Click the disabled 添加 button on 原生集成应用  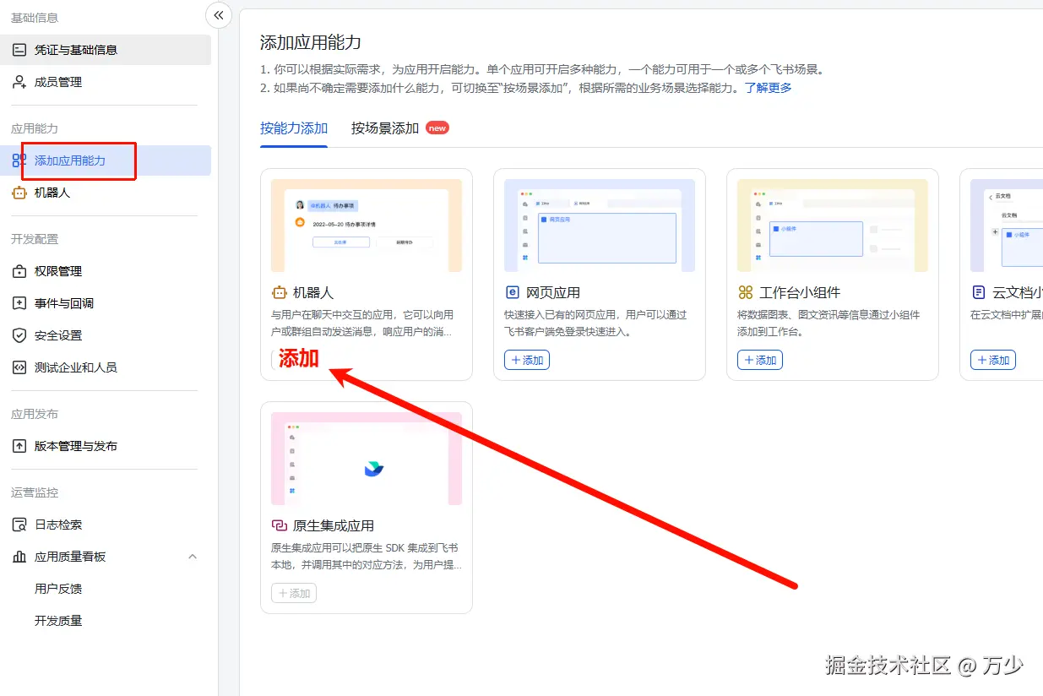(294, 593)
